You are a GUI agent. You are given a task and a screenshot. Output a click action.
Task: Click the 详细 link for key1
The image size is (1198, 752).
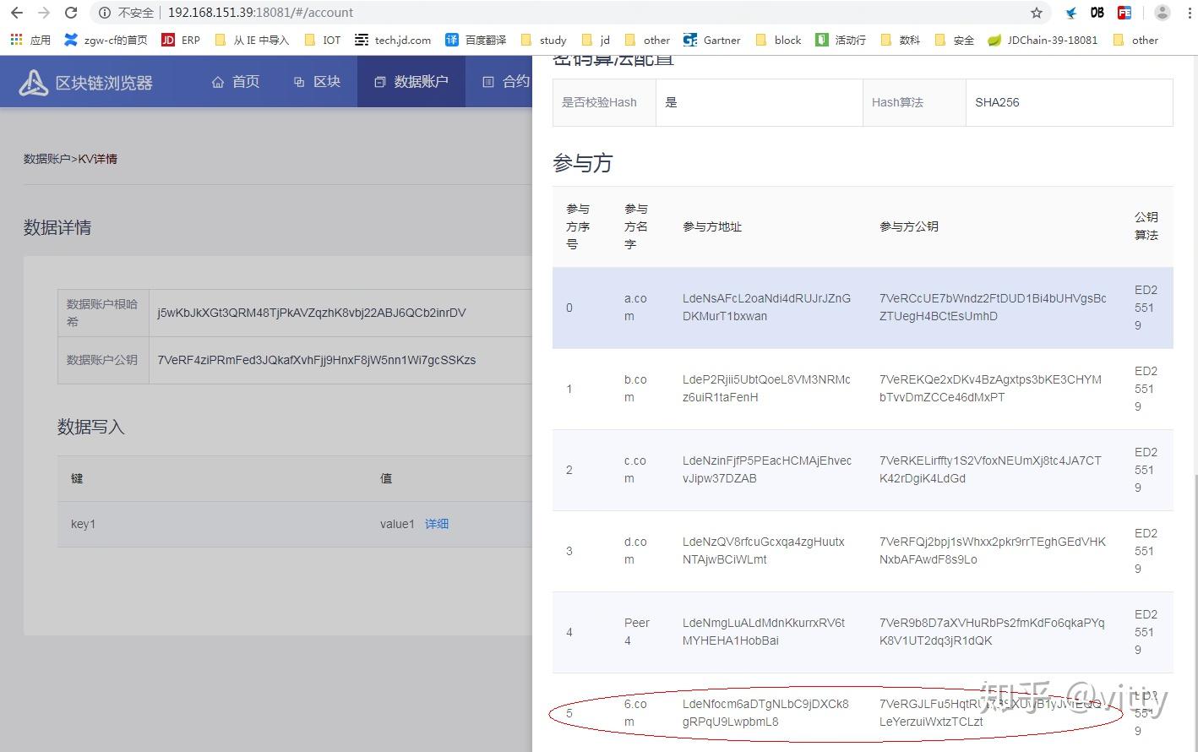point(437,524)
